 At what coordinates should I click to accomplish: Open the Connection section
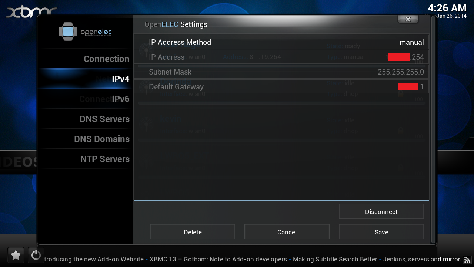point(106,59)
